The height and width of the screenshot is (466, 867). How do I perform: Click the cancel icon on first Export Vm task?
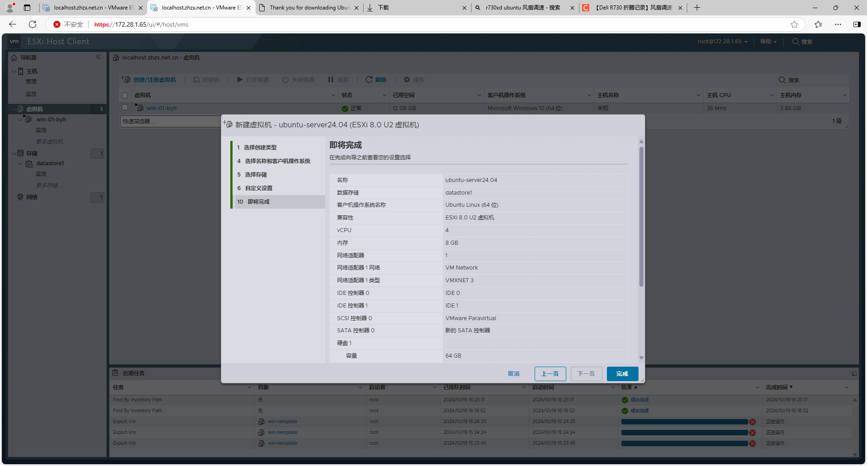click(x=752, y=422)
